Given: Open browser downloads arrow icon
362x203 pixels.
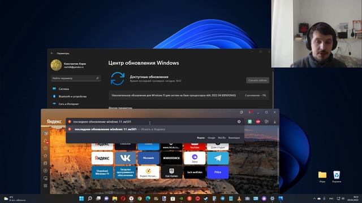Looking at the screenshot, I should [x=275, y=122].
